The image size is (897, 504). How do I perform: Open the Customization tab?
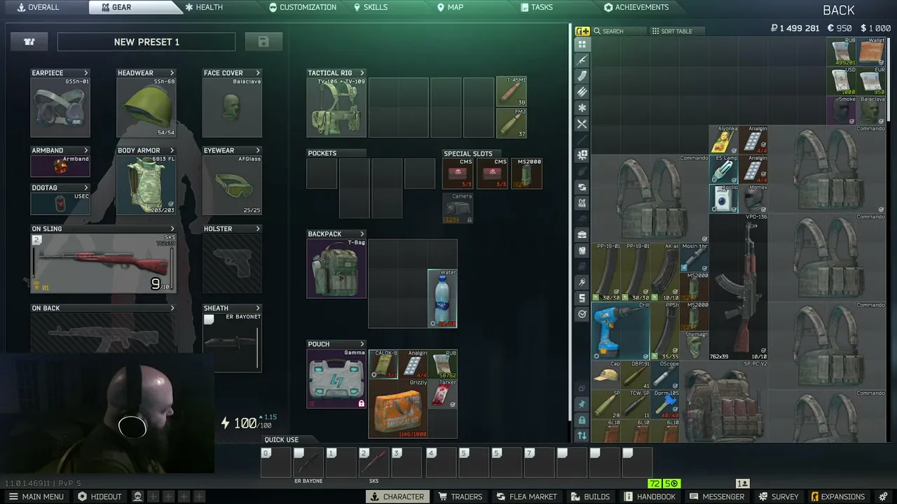point(303,7)
